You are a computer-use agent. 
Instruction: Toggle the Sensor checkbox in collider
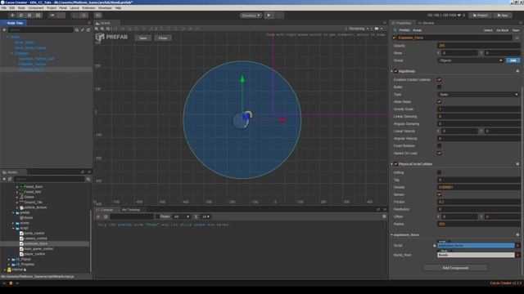440,194
